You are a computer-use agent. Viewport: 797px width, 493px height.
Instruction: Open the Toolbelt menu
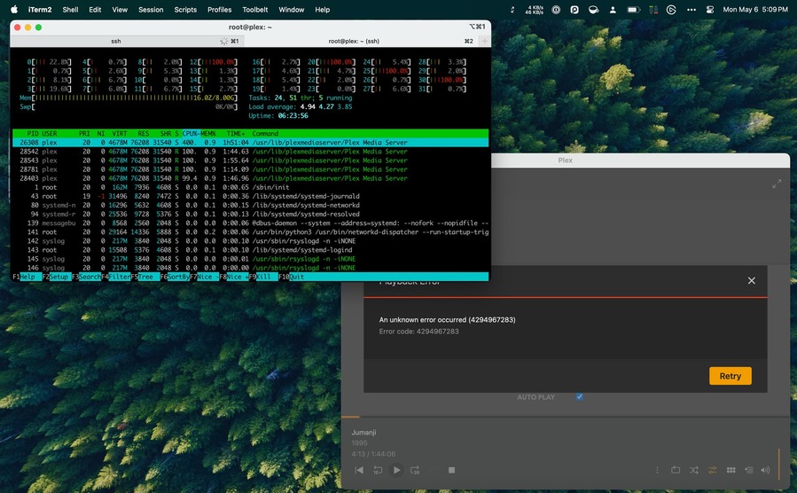click(255, 9)
